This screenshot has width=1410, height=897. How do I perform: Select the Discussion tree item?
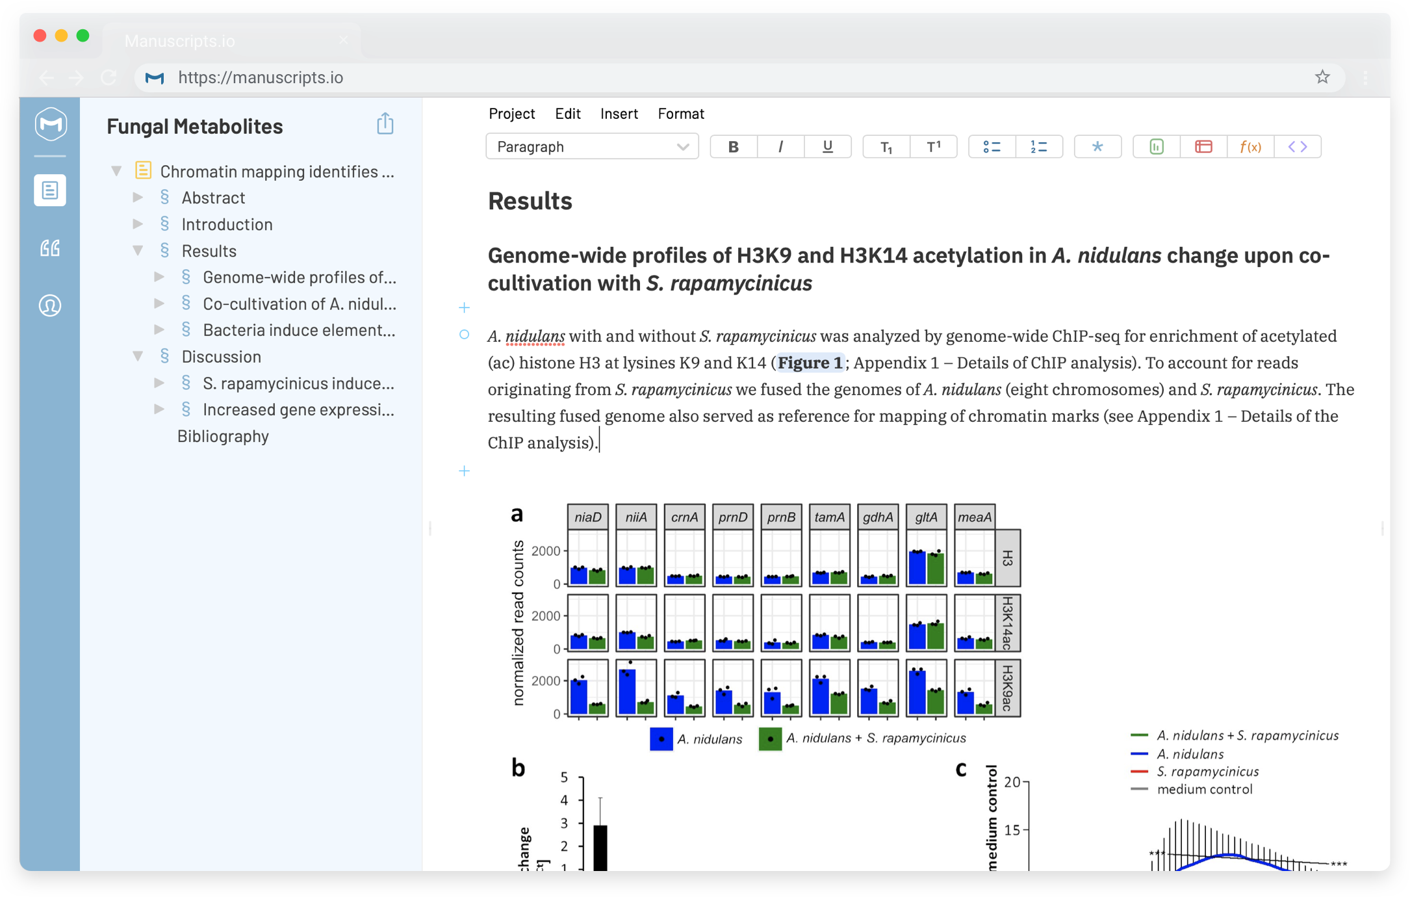point(223,356)
